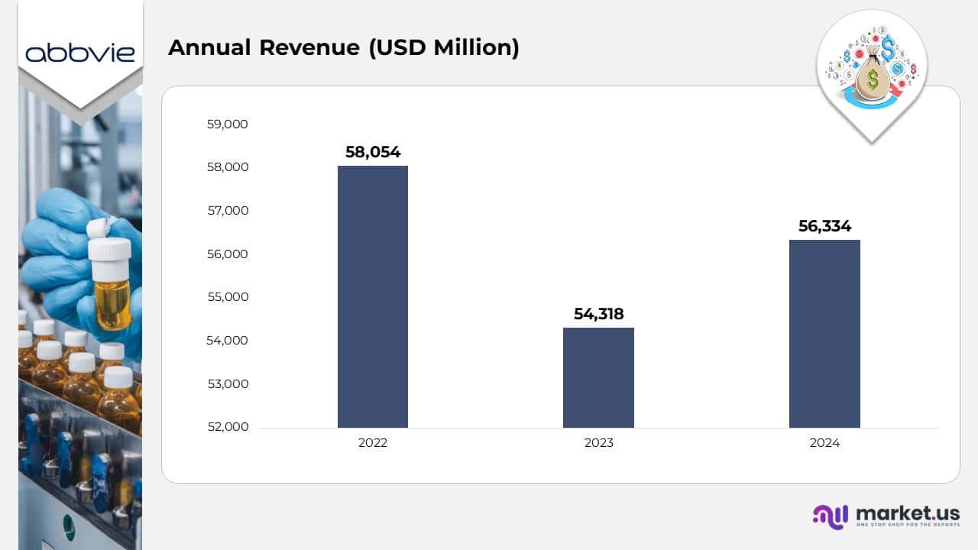978x550 pixels.
Task: Select the 54,318 value label
Action: point(599,314)
